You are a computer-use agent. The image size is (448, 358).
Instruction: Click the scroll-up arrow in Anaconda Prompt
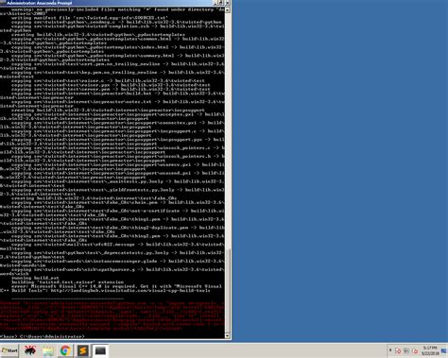pyautogui.click(x=228, y=10)
